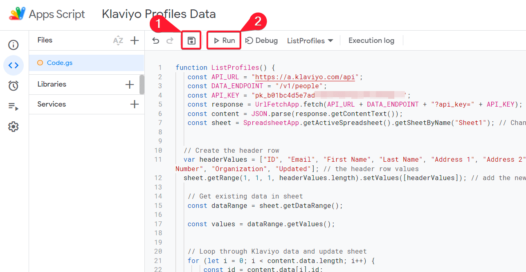Open Project Settings gear icon
The image size is (526, 272).
click(x=13, y=127)
